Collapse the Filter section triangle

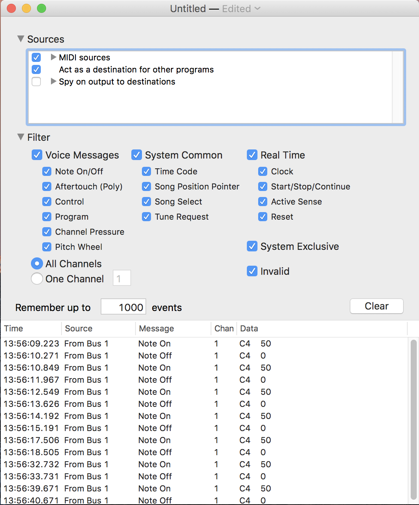tap(21, 137)
